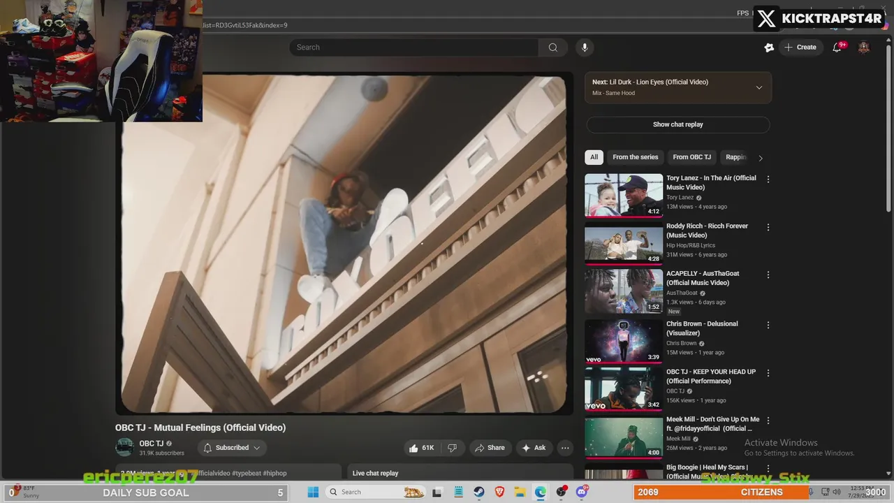
Task: Open Meek Mill Don't Give Up On Me
Action: (x=713, y=424)
